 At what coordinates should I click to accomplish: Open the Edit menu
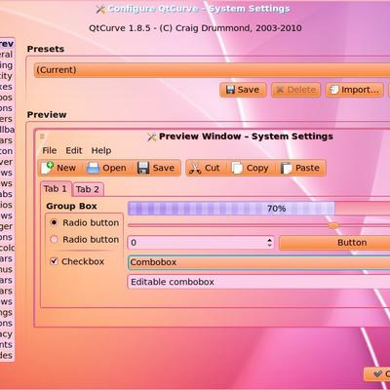[74, 150]
